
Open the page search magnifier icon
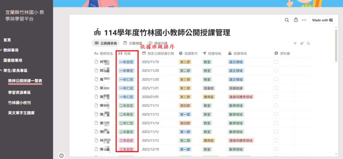287,20
